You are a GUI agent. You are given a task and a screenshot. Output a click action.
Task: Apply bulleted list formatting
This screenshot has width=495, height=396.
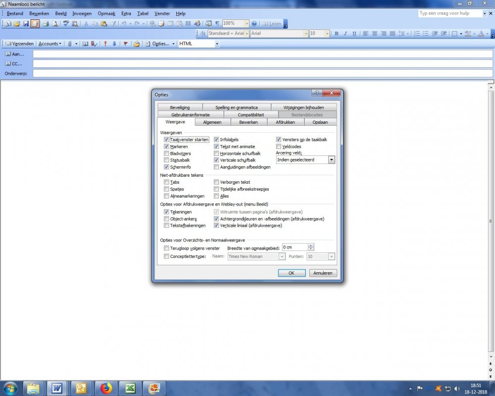pos(426,34)
